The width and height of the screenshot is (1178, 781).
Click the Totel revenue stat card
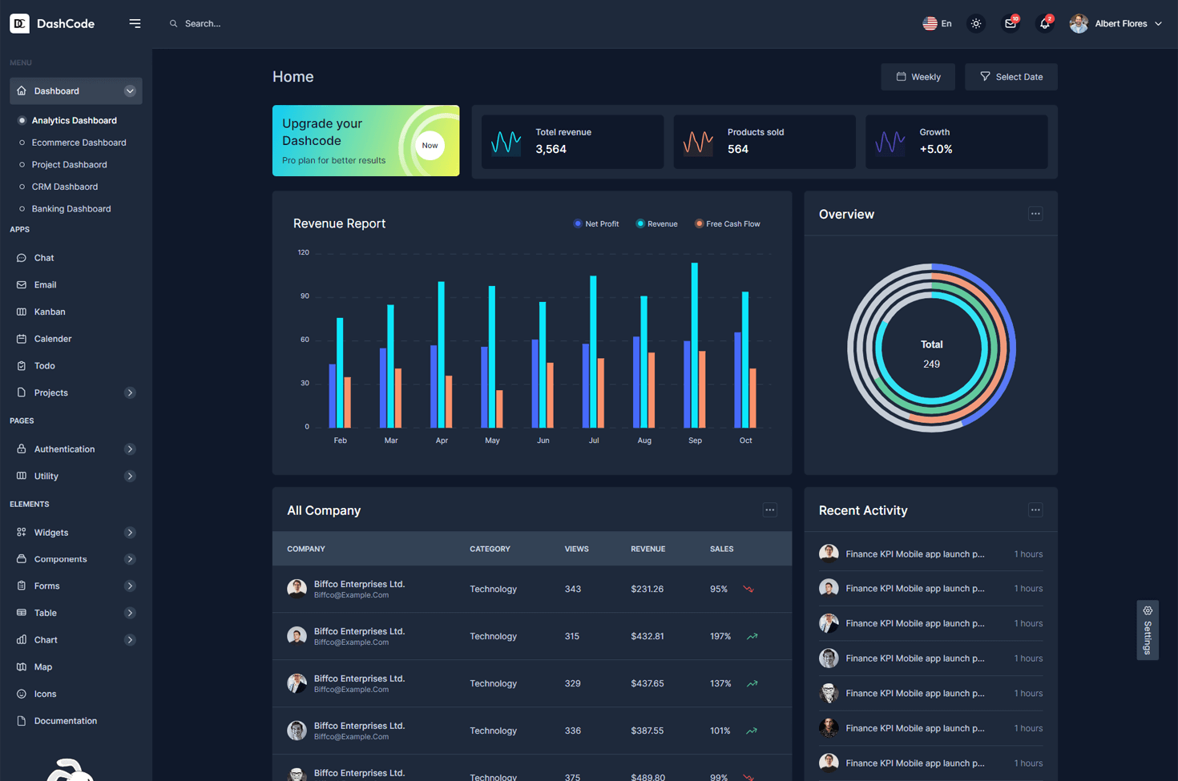point(572,142)
